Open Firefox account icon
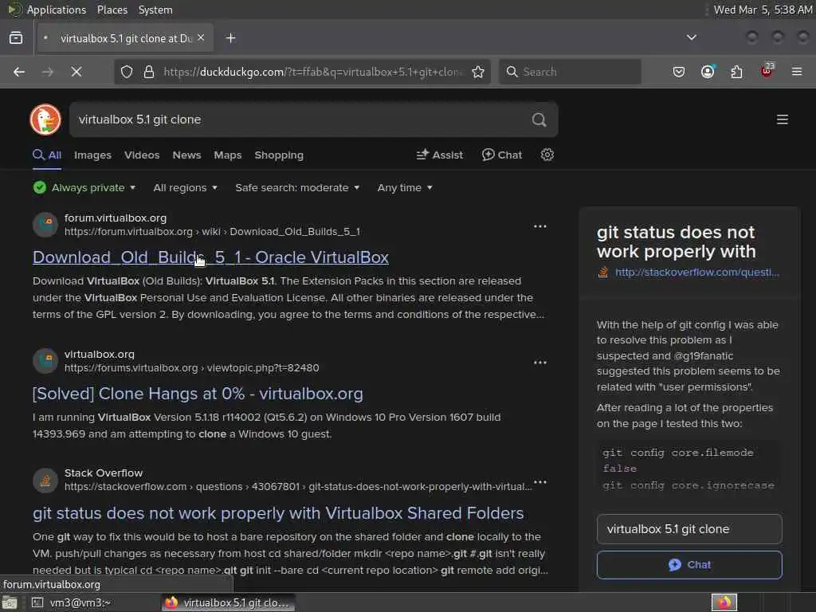The image size is (816, 612). point(708,72)
